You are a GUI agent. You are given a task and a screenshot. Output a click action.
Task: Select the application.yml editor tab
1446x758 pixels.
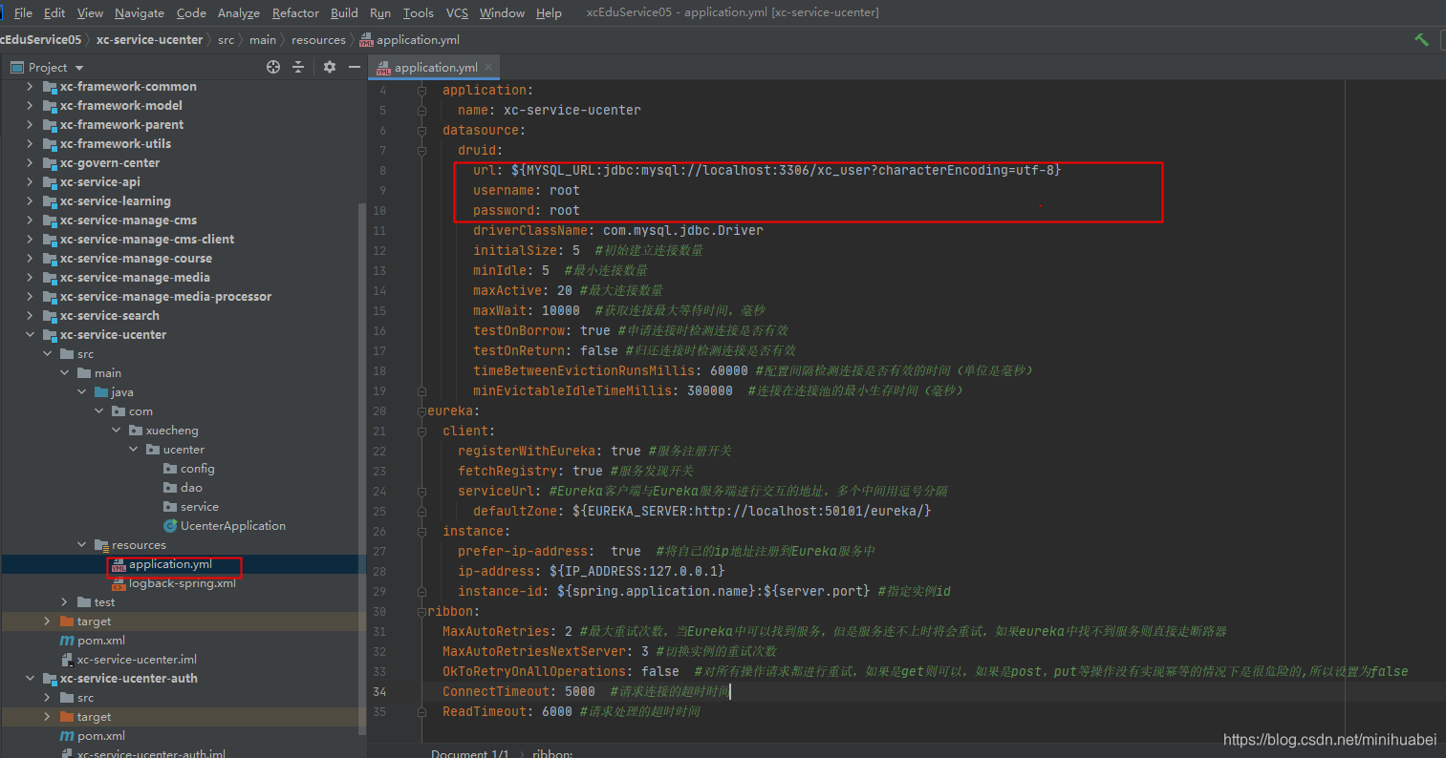point(435,67)
